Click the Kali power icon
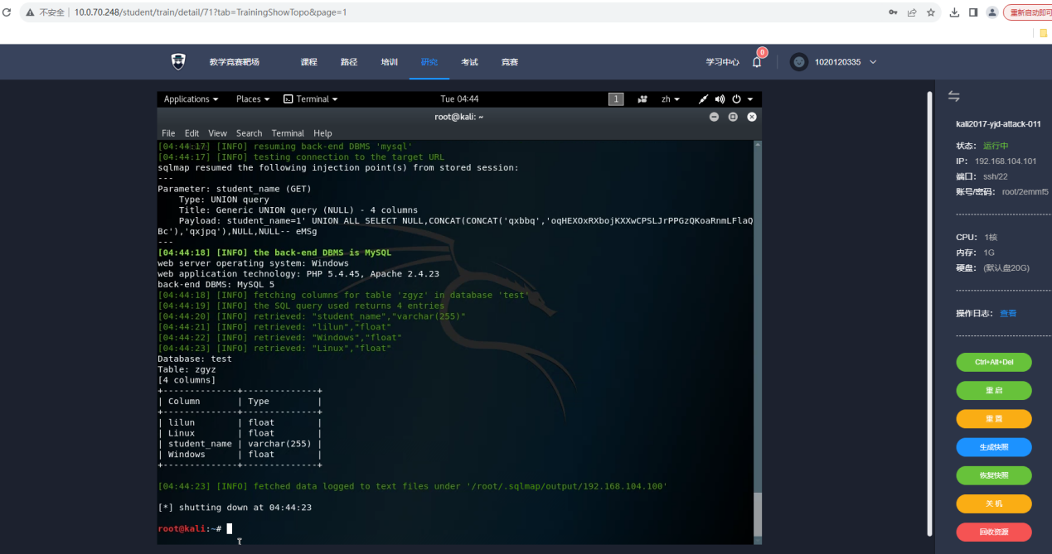1052x554 pixels. point(736,99)
